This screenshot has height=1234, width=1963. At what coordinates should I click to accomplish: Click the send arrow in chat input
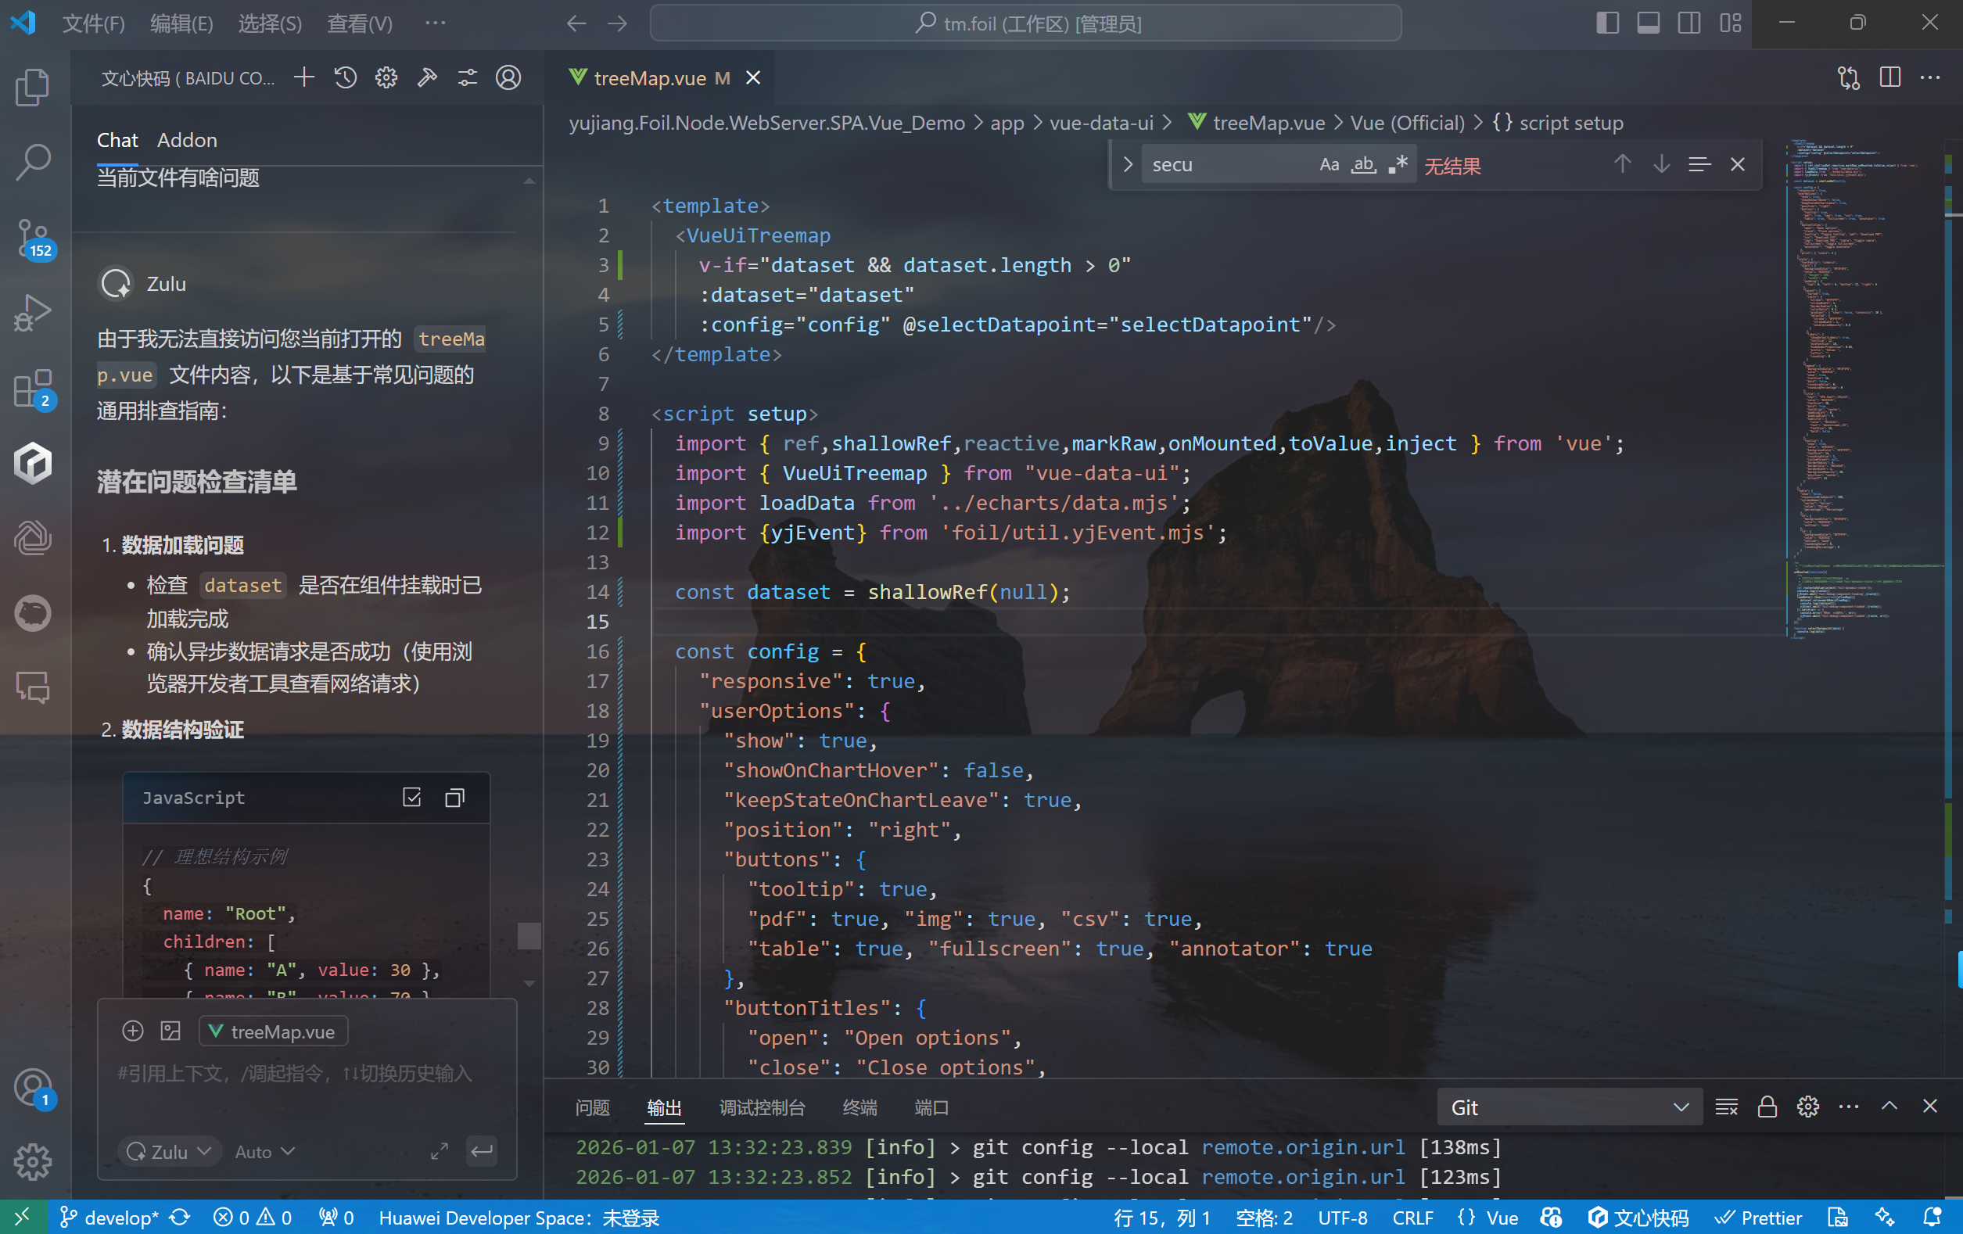[482, 1151]
